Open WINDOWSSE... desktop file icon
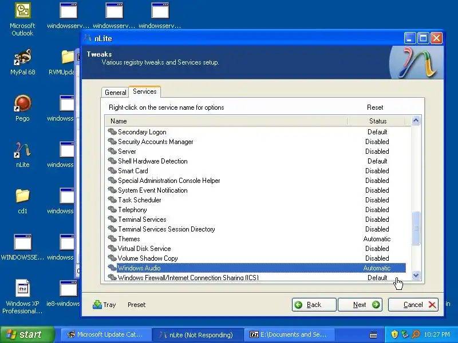The width and height of the screenshot is (458, 343). click(22, 248)
